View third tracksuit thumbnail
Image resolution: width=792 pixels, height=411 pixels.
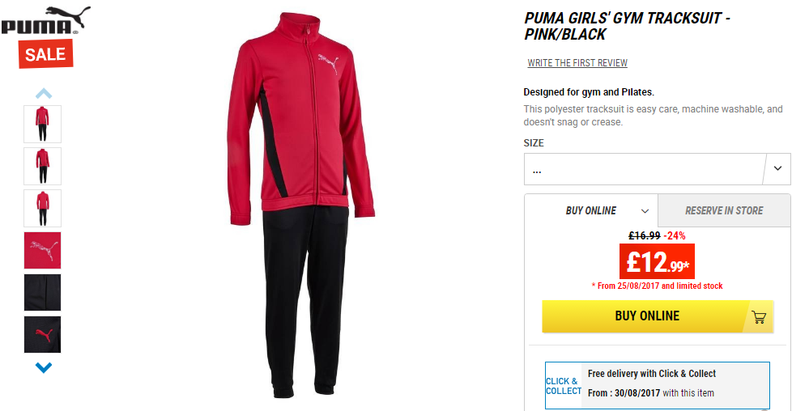pyautogui.click(x=42, y=209)
